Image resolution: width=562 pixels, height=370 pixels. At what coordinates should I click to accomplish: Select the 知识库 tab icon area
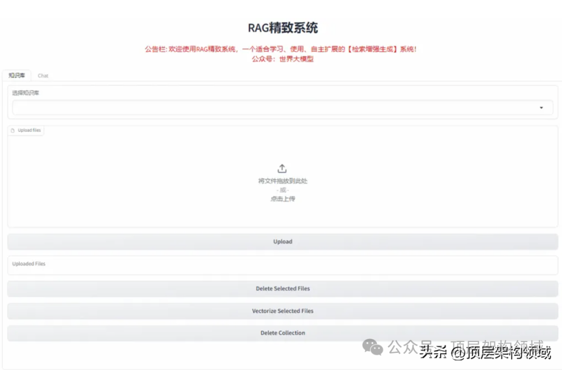[x=16, y=75]
